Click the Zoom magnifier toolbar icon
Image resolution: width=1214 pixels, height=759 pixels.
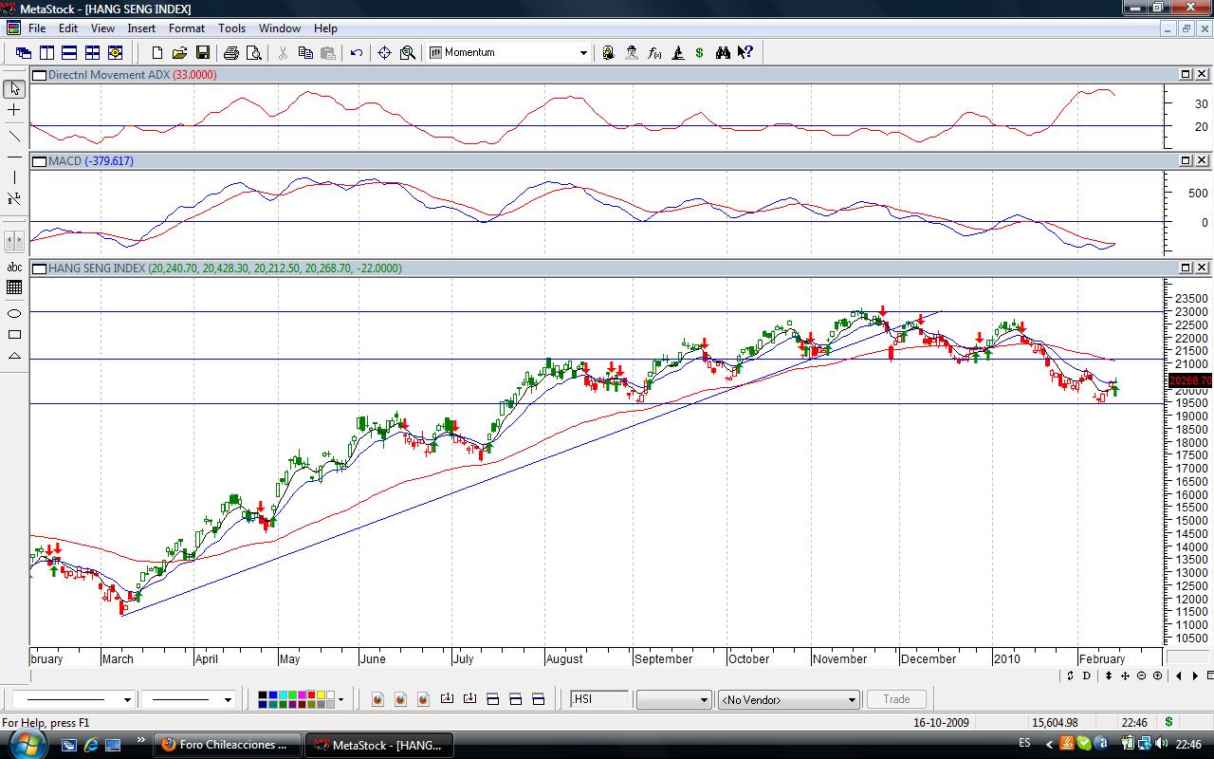click(408, 53)
